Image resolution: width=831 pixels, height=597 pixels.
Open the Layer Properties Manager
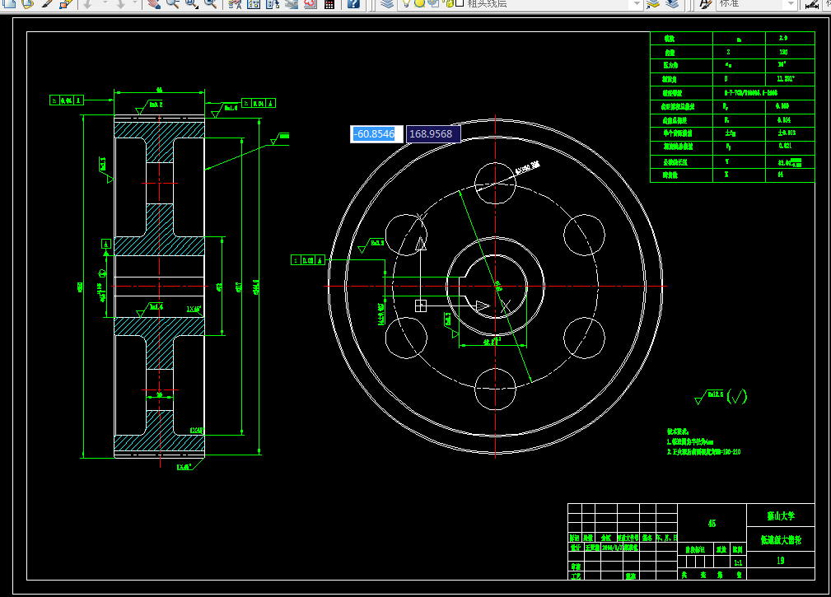pos(387,4)
